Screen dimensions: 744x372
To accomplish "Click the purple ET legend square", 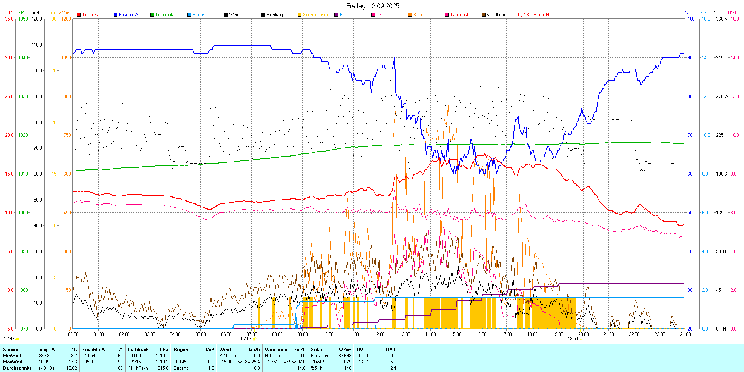I will [x=336, y=15].
